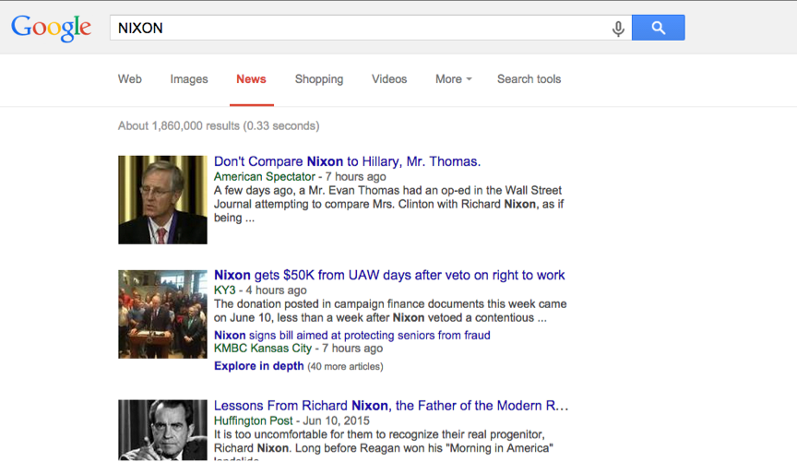This screenshot has width=797, height=462.
Task: Open "Nixon gets $50K from UAW" headline
Action: pos(389,275)
